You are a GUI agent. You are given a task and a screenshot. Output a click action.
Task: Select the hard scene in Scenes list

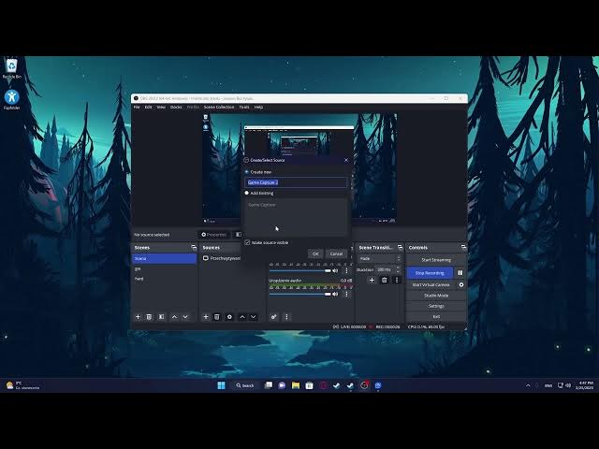[x=165, y=279]
